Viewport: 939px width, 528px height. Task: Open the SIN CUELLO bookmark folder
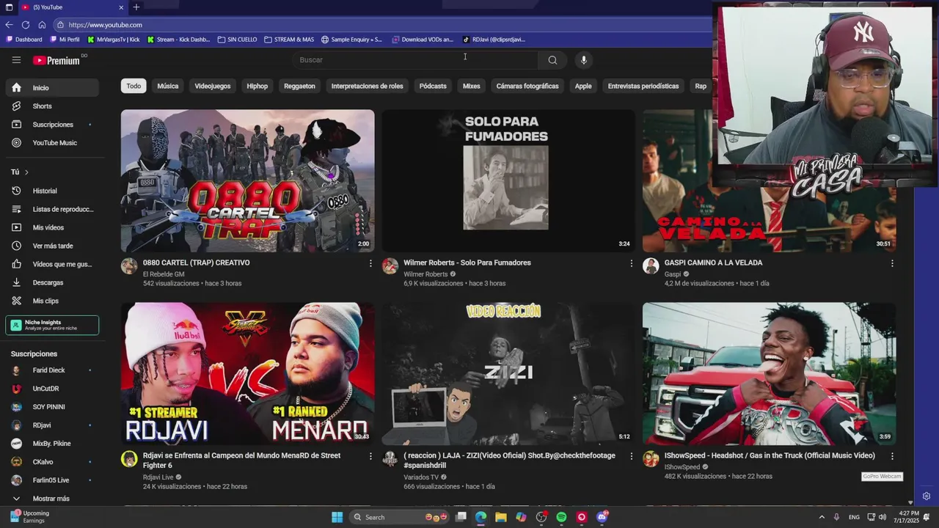point(238,40)
